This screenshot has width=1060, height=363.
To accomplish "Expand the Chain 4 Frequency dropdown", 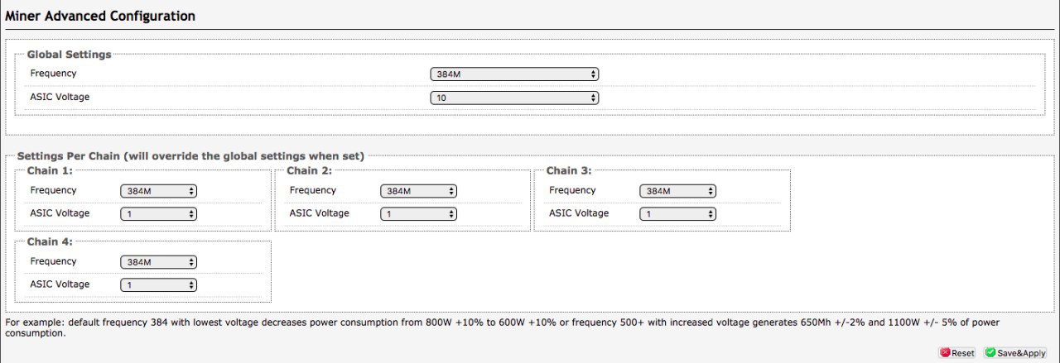I will [x=158, y=262].
